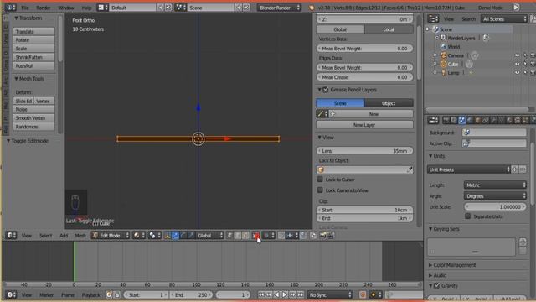Viewport: 536px width, 302px height.
Task: Click the Smooth Vertex button
Action: pos(33,117)
